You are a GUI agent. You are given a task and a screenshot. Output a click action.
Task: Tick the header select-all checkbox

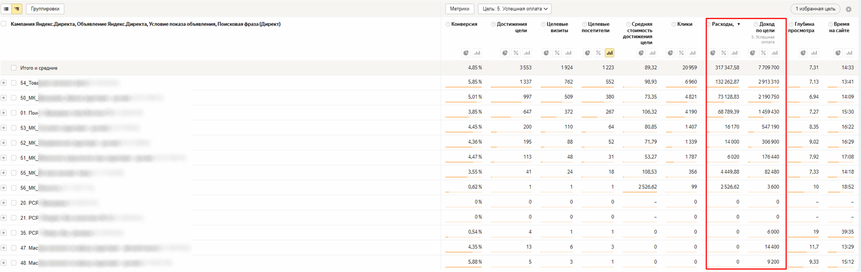tap(4, 24)
